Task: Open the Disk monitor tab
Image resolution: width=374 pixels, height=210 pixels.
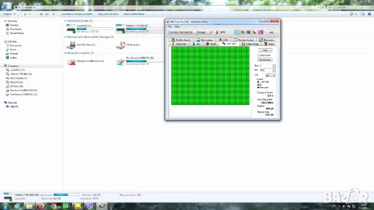Action: click(x=204, y=40)
